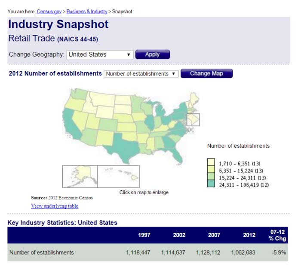
Task: Click the Hawaii inset map
Action: [118, 176]
